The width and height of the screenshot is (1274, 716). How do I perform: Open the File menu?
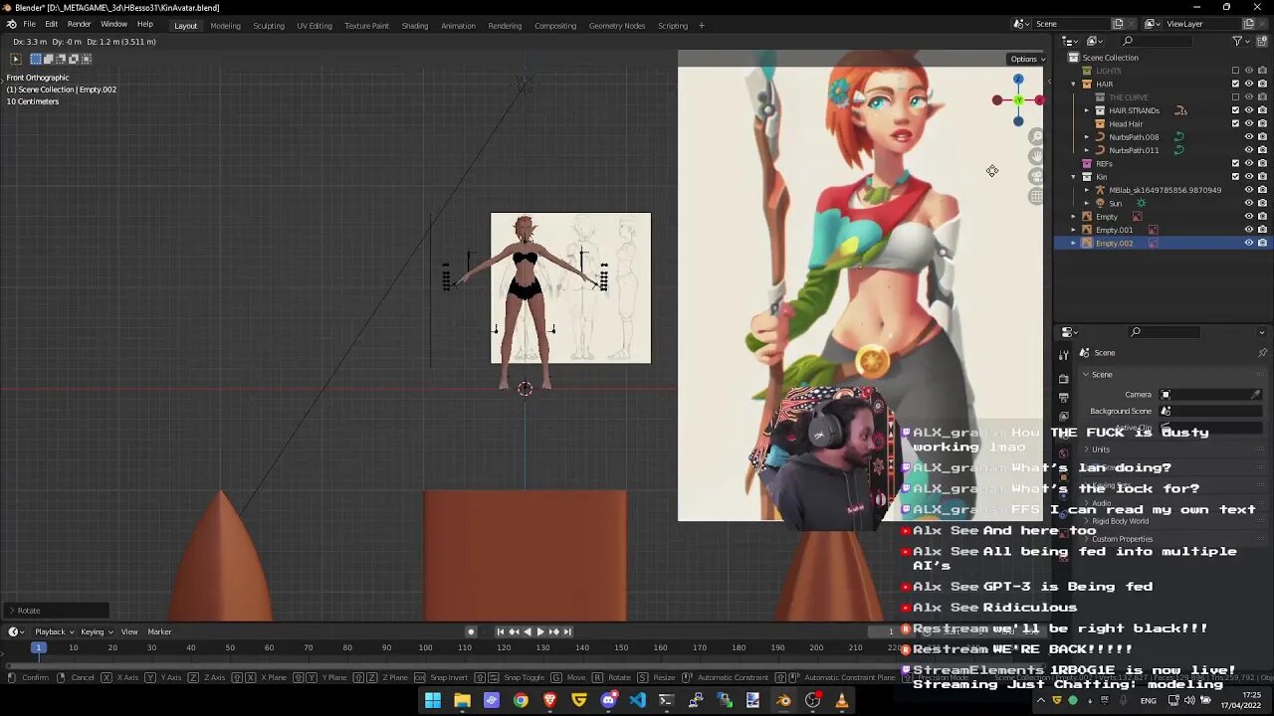[x=30, y=24]
